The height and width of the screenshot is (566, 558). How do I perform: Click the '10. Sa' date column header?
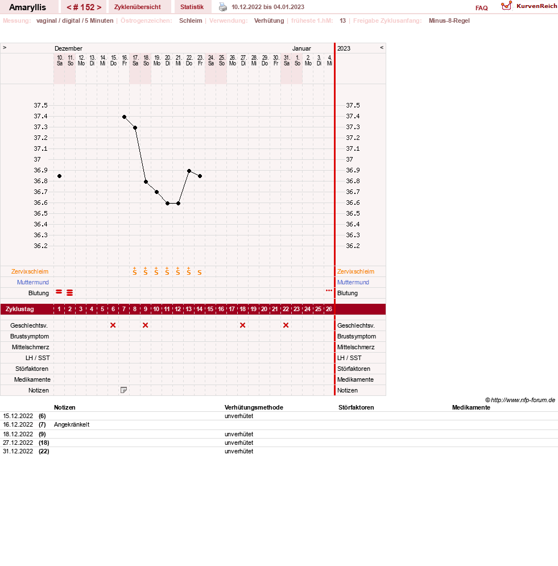click(60, 60)
